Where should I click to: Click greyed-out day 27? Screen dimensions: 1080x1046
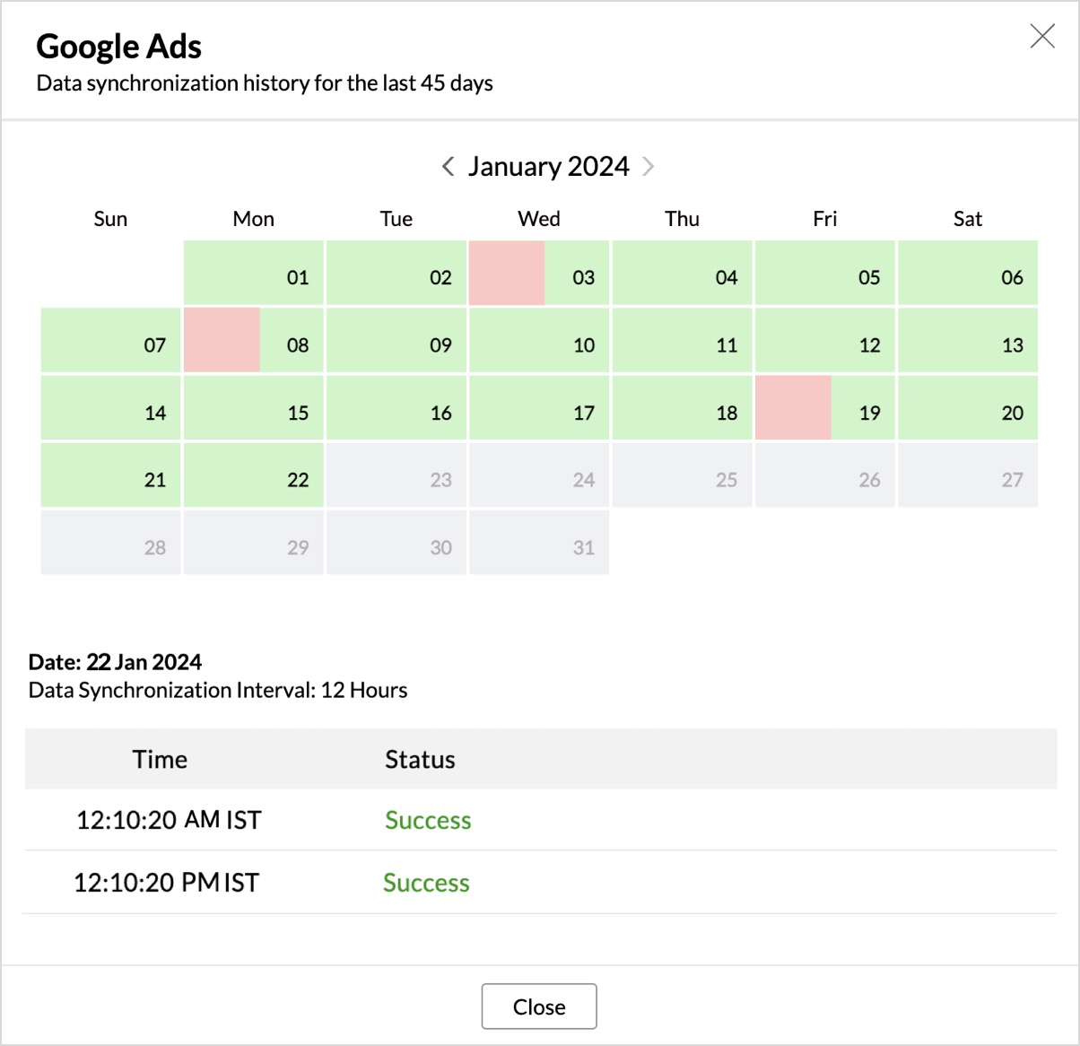(x=968, y=475)
